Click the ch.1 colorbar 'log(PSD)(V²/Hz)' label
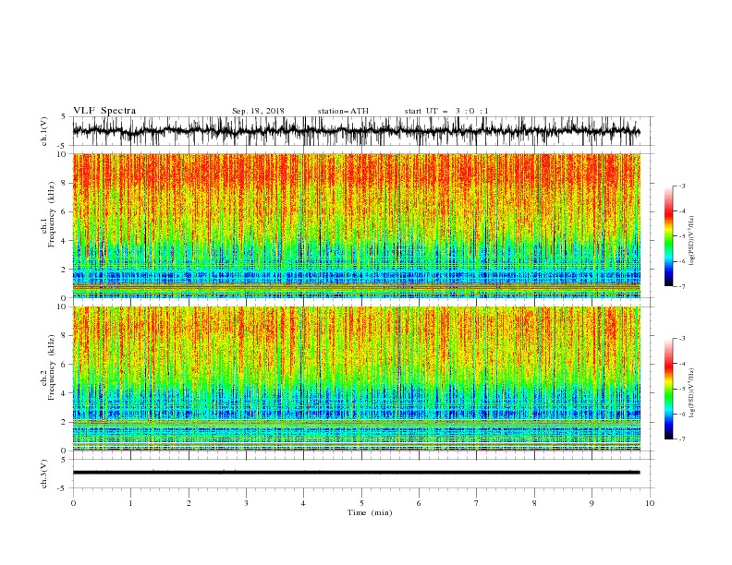 tap(692, 241)
